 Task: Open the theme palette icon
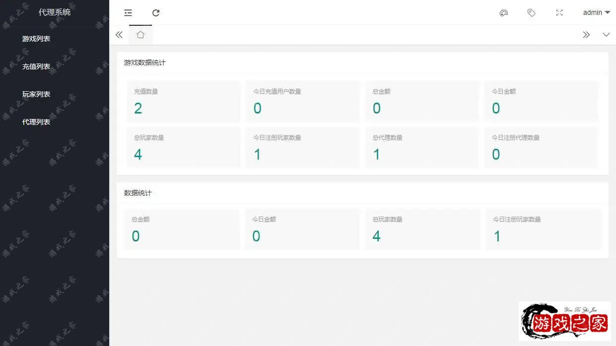point(503,13)
